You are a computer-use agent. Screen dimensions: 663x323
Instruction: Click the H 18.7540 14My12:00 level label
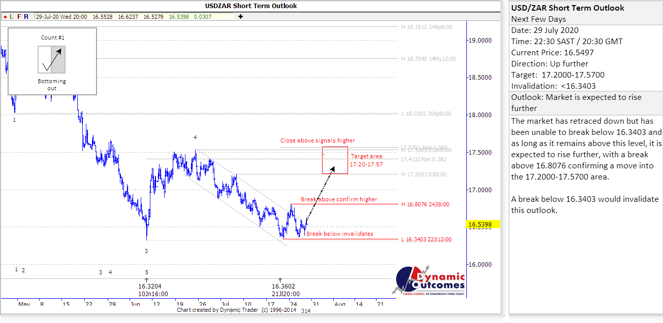point(428,59)
